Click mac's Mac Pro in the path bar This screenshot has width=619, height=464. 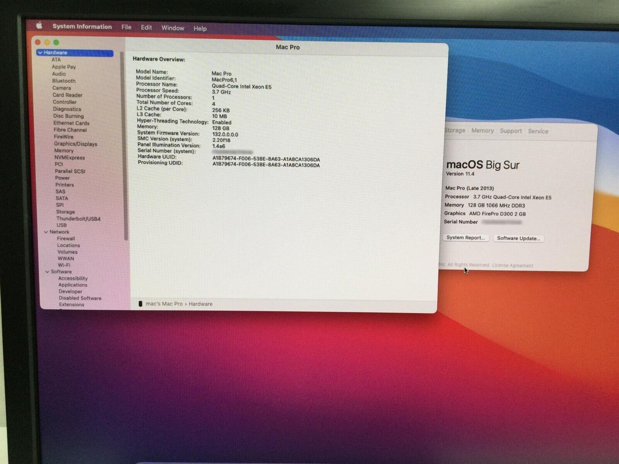tap(164, 304)
